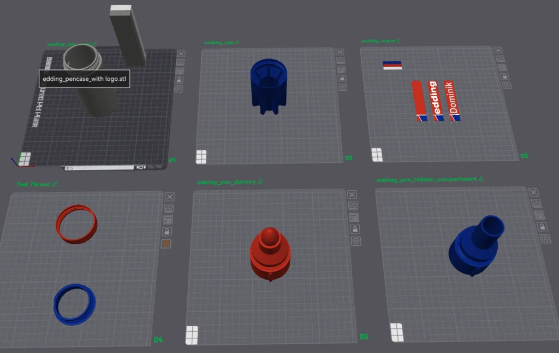Remove the edding_logos plate
The width and height of the screenshot is (559, 353).
tap(498, 50)
